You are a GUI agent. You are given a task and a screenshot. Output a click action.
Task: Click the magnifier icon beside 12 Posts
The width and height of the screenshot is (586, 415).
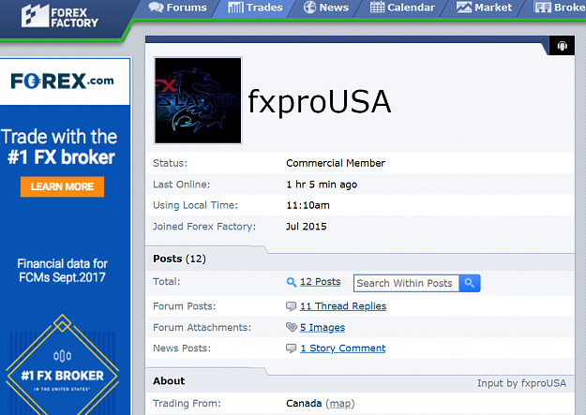[292, 282]
